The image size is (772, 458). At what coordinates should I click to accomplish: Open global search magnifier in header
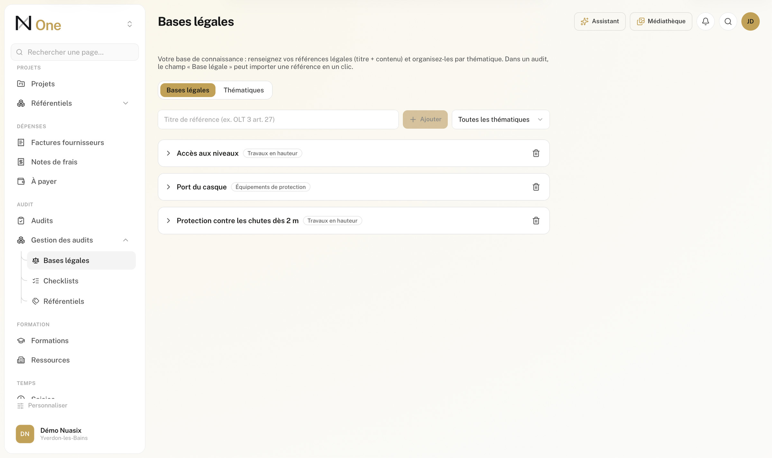click(x=728, y=22)
